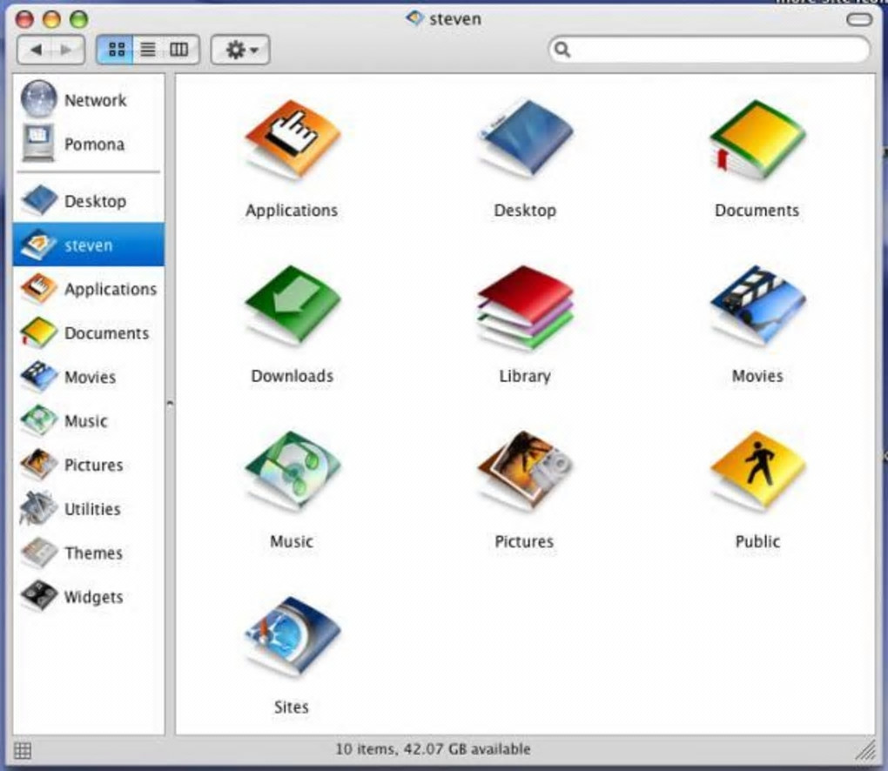This screenshot has width=888, height=771.
Task: Select Applications in the sidebar
Action: coord(89,289)
